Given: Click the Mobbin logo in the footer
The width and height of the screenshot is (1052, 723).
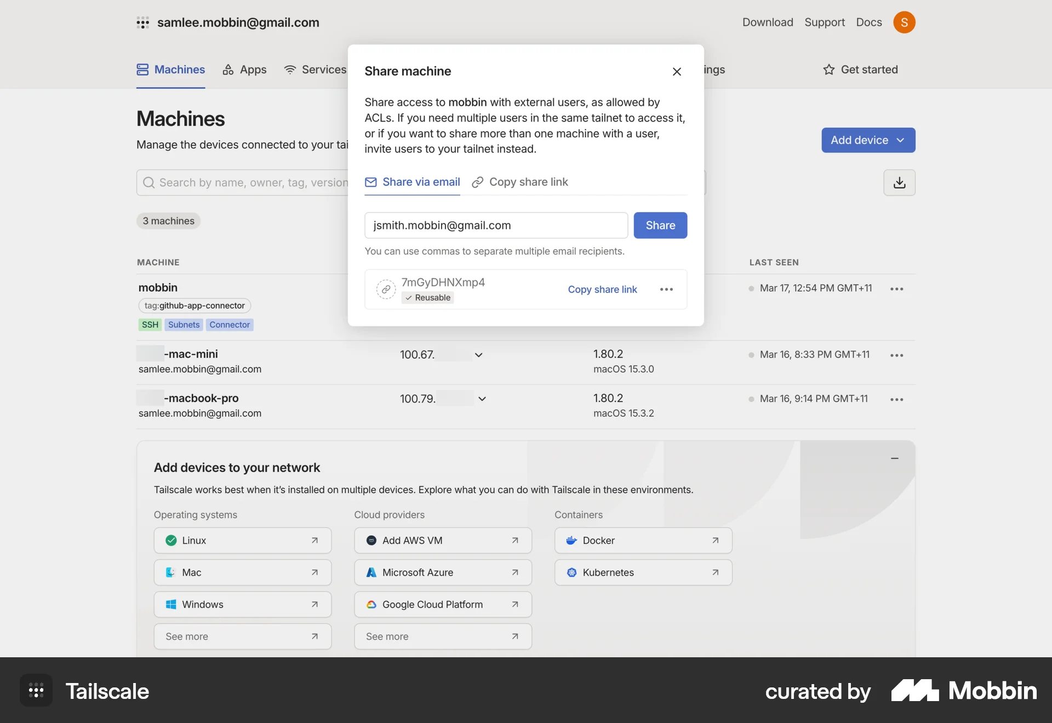Looking at the screenshot, I should point(963,691).
